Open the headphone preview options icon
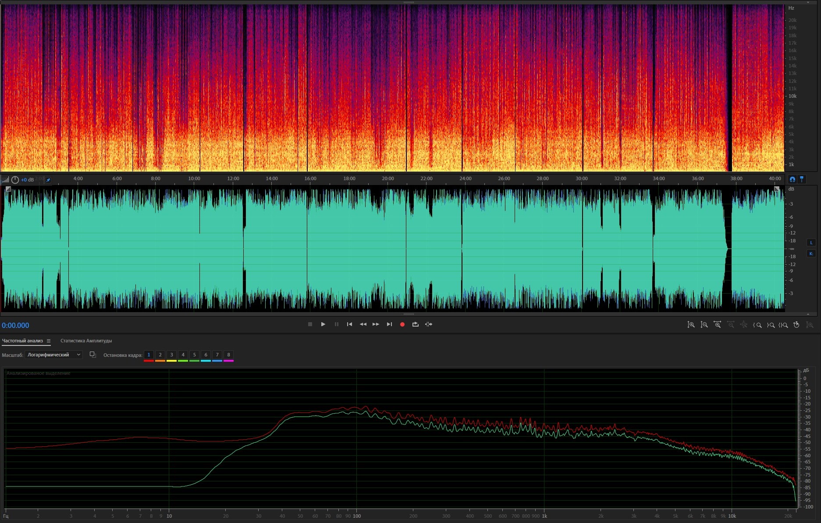Viewport: 821px width, 523px height. tap(792, 179)
